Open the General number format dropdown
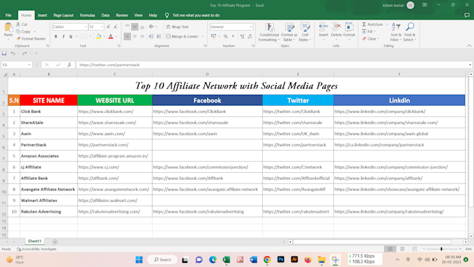Screen dimensions: 474x267 pyautogui.click(x=251, y=27)
